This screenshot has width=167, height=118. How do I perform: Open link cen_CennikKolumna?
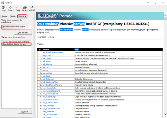(51, 100)
